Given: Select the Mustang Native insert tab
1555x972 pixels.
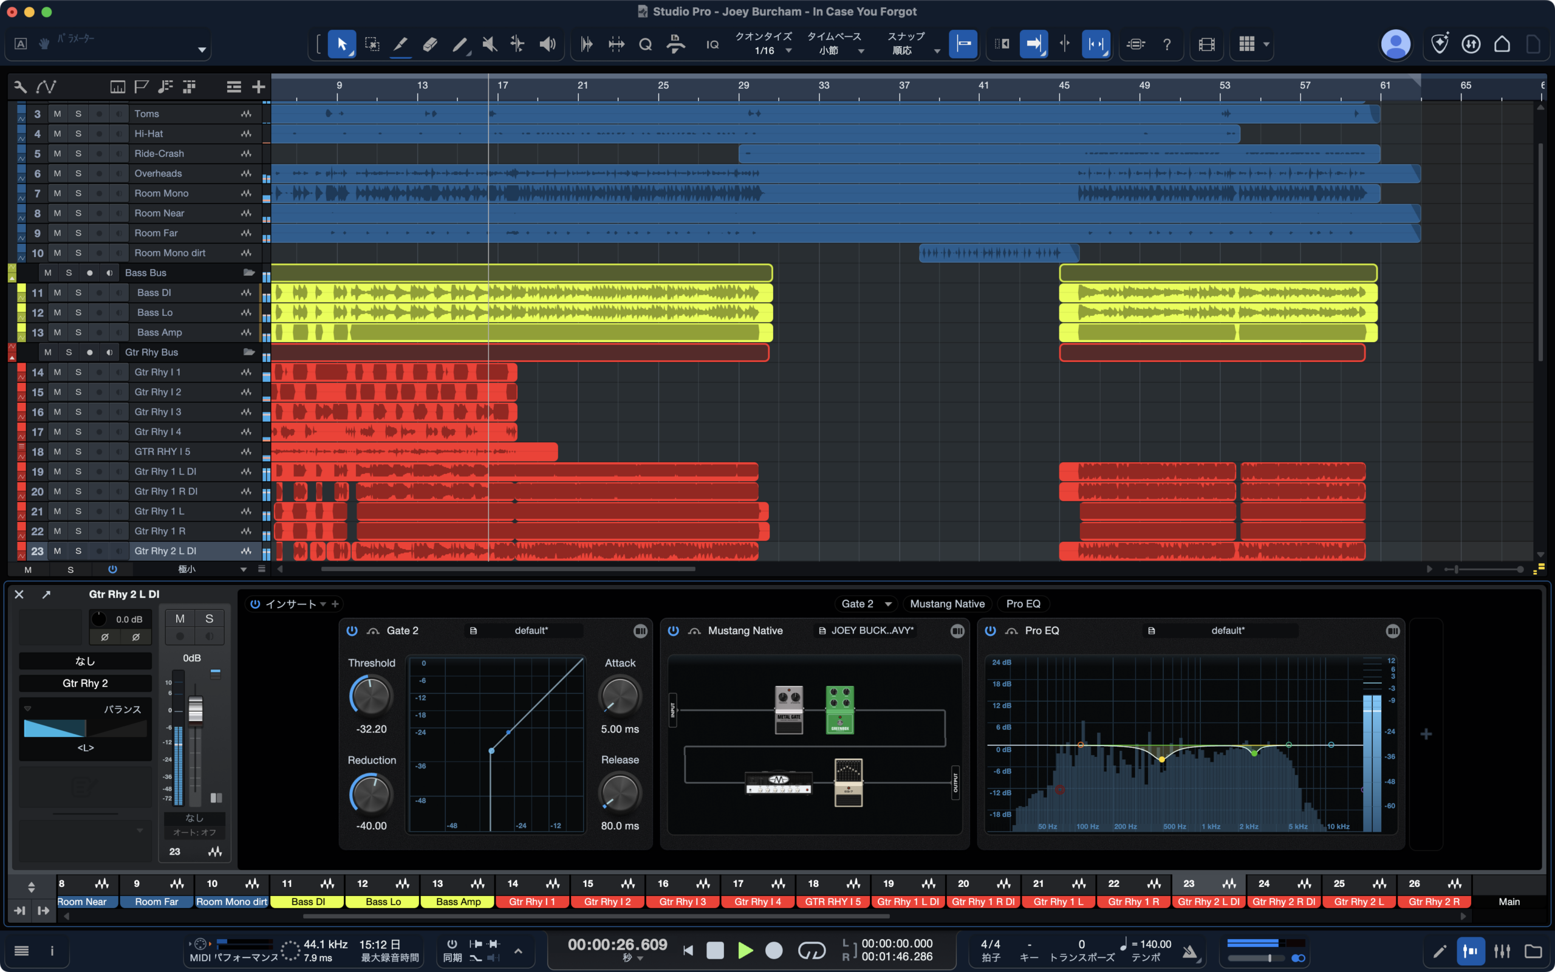Looking at the screenshot, I should pos(947,604).
